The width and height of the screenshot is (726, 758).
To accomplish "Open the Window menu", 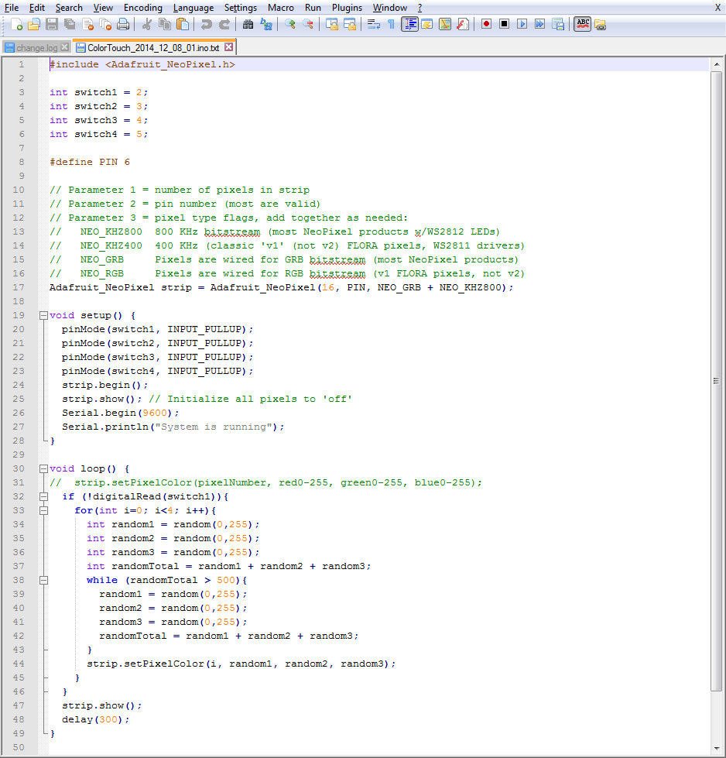I will pos(389,8).
